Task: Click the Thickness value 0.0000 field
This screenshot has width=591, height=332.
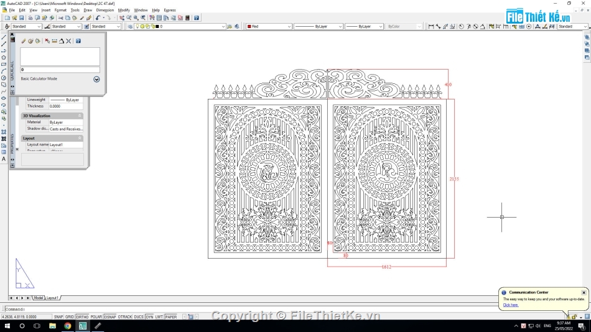Action: pyautogui.click(x=65, y=106)
